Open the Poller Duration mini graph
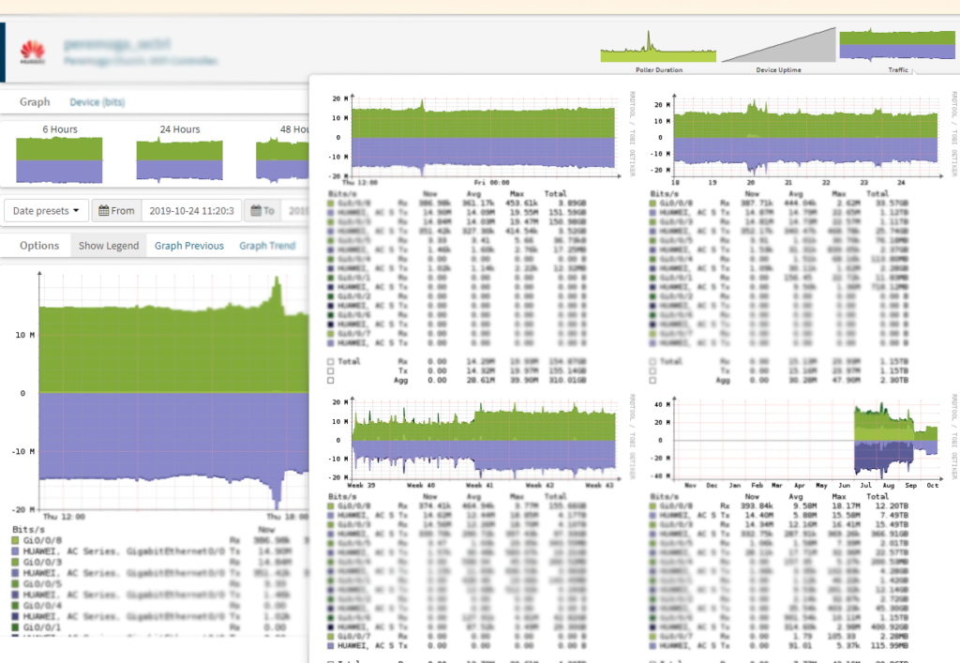960x663 pixels. [x=658, y=47]
